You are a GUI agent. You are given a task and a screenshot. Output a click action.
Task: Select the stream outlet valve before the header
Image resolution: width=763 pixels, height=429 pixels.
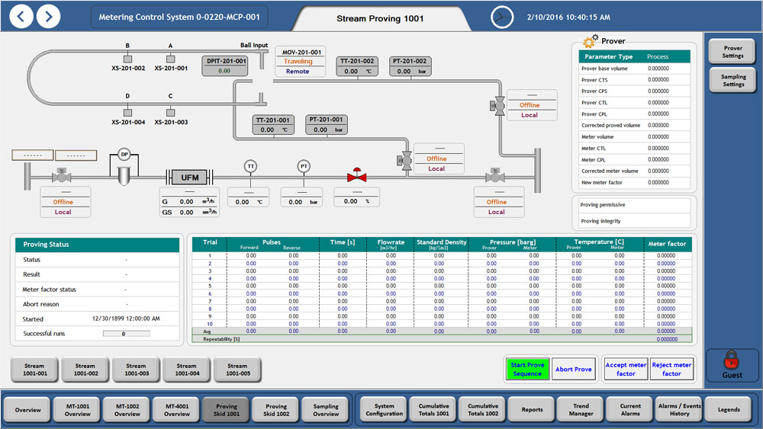coord(495,176)
